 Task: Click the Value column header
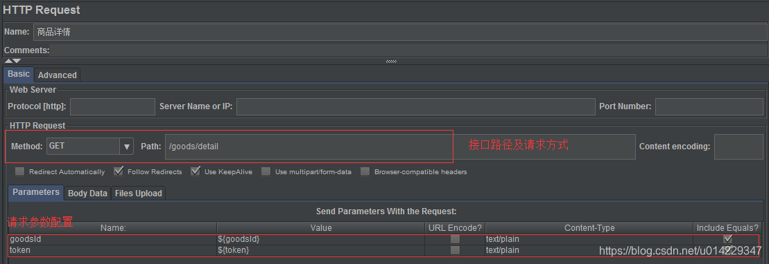point(321,228)
